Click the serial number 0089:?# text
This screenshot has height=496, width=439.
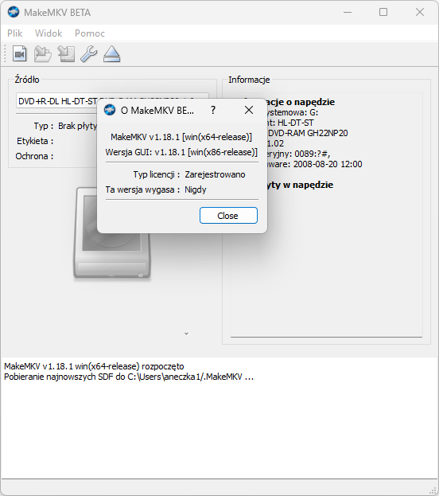(x=313, y=154)
